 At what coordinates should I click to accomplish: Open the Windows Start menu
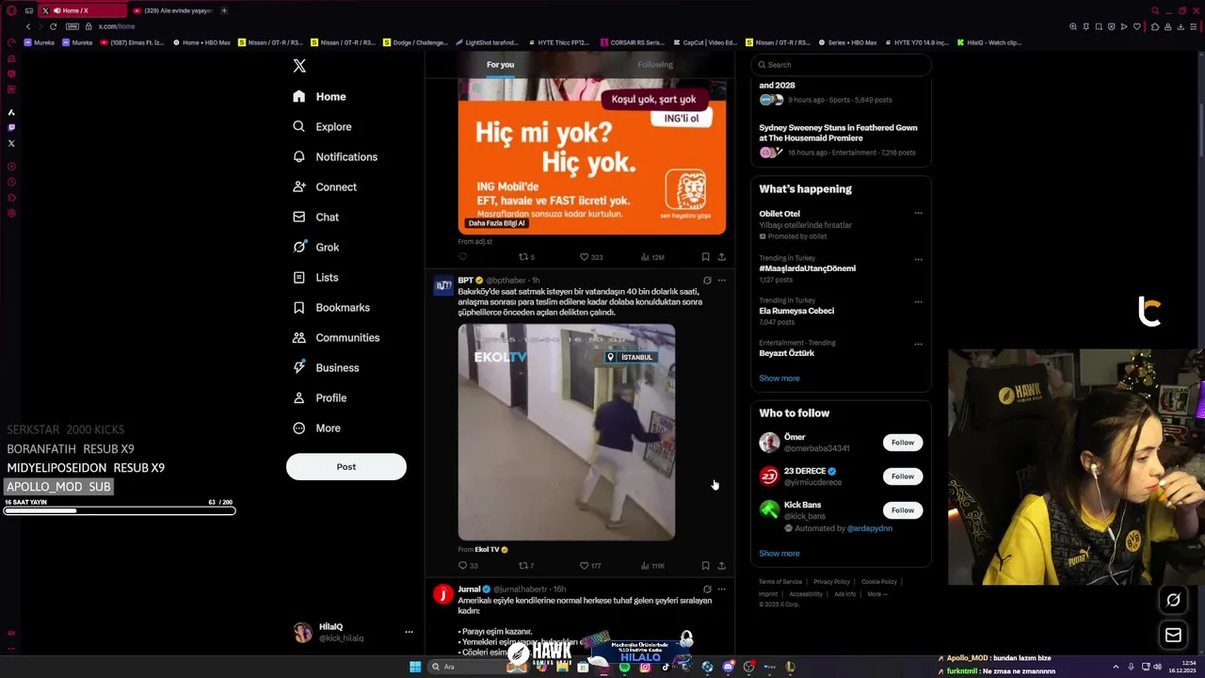point(415,667)
